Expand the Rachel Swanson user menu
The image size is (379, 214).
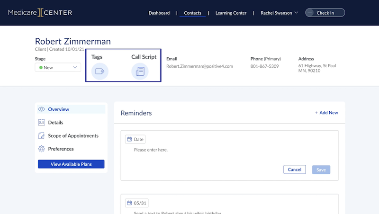[x=279, y=13]
